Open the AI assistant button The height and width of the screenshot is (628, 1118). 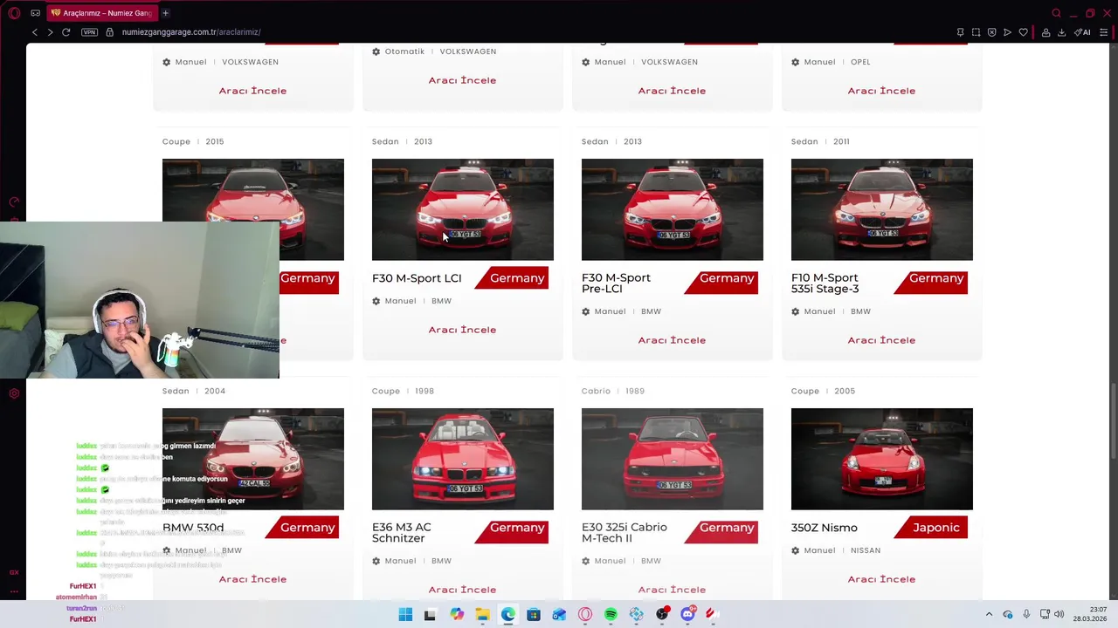pos(1082,32)
